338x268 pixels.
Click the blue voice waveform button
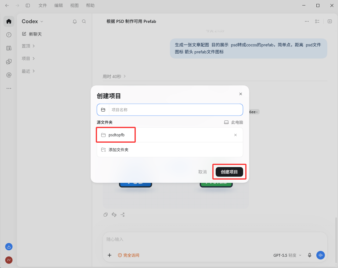(321, 255)
